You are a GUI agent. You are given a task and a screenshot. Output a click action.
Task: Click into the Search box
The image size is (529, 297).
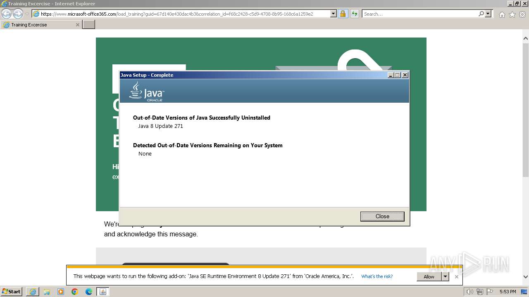point(420,14)
